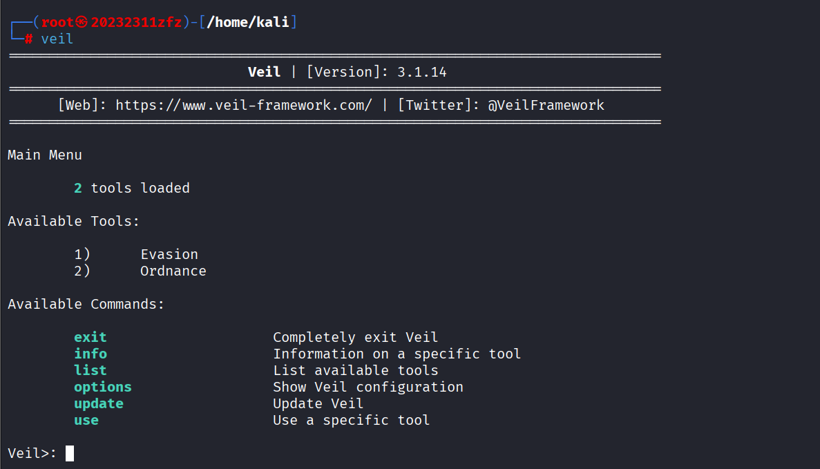Click the Kali skull symbol in the prompt
Image resolution: width=820 pixels, height=469 pixels.
coord(82,22)
